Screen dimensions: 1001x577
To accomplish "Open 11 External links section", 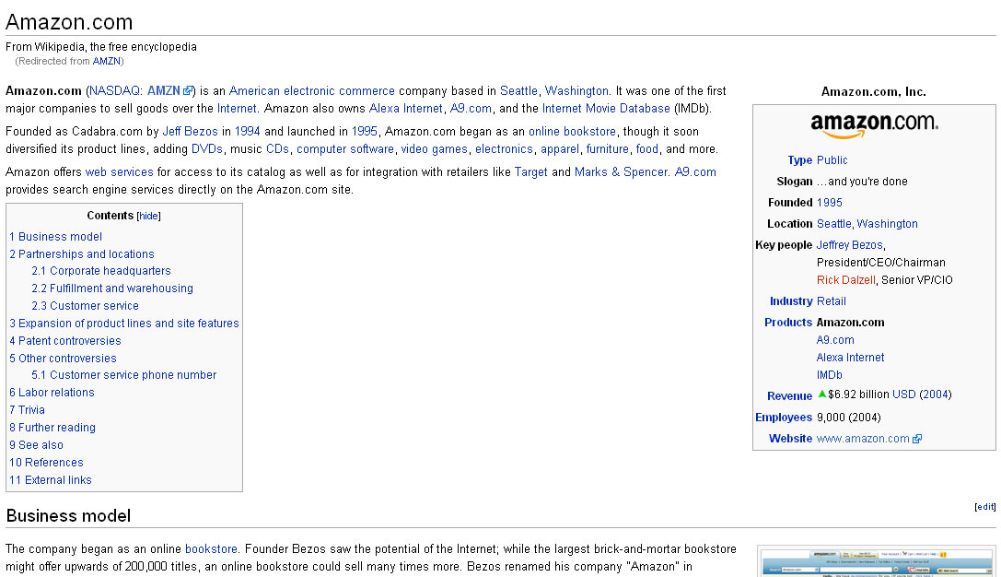I will [51, 480].
